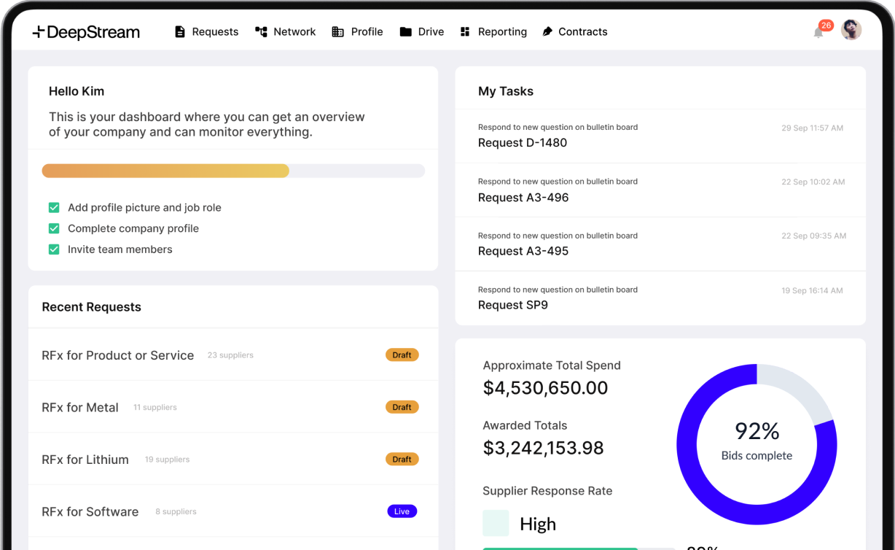Open RFx for Product or Service request
The height and width of the screenshot is (550, 895).
(x=118, y=355)
